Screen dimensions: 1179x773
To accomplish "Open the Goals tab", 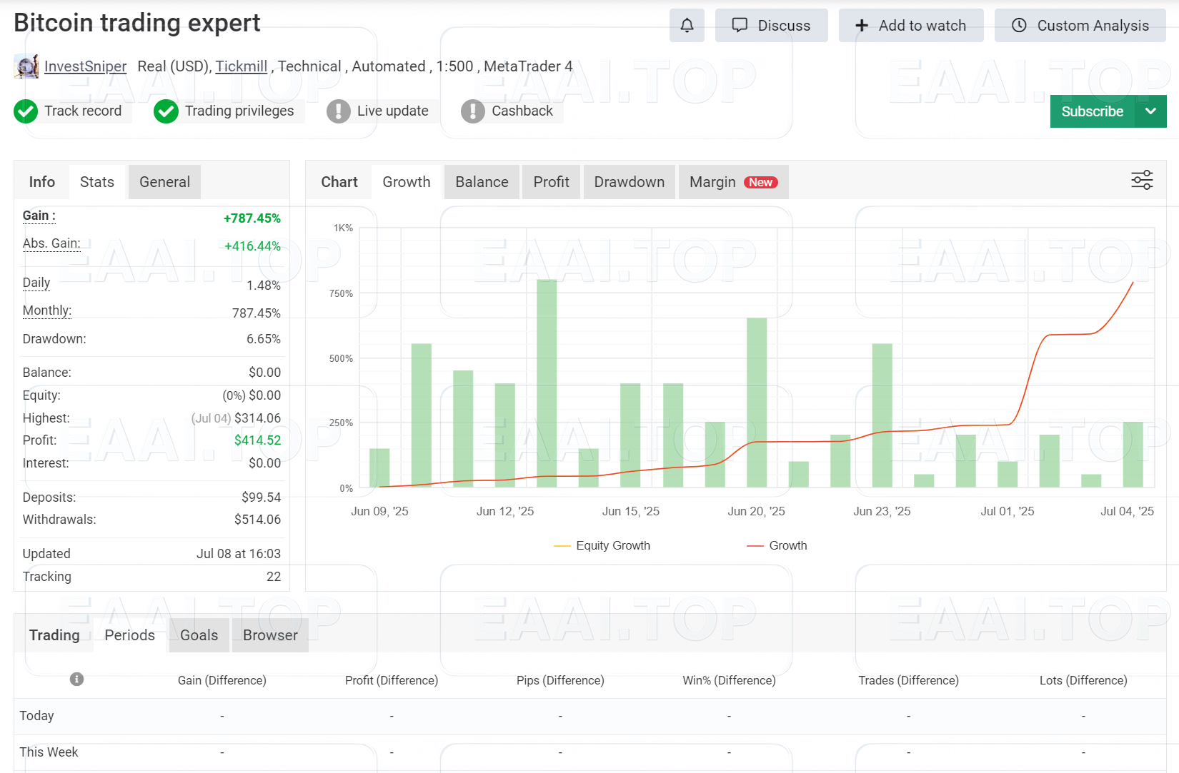I will tap(198, 635).
